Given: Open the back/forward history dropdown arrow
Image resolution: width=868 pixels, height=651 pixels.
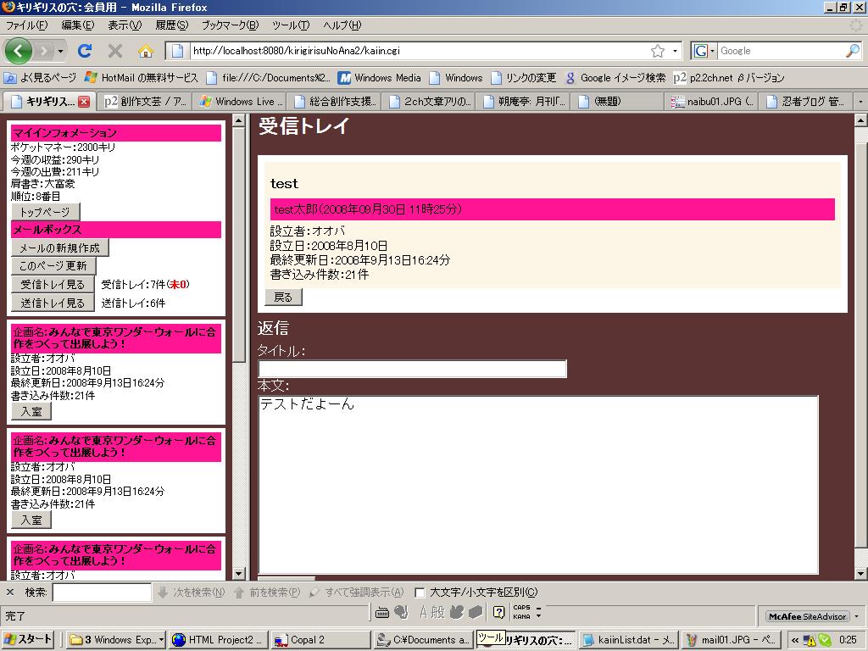Looking at the screenshot, I should (60, 52).
